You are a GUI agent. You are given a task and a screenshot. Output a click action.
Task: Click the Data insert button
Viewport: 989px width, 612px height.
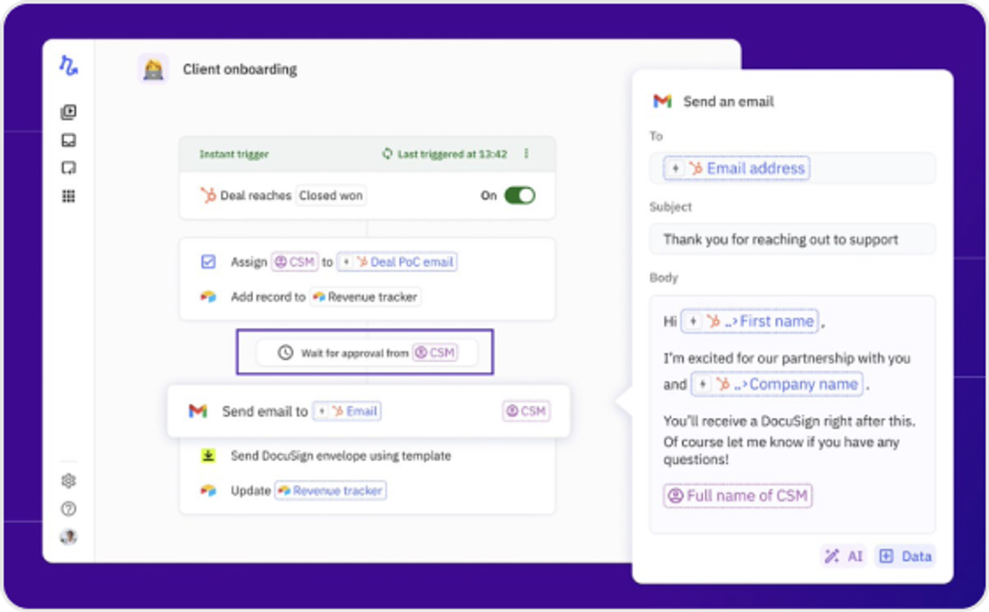point(905,556)
